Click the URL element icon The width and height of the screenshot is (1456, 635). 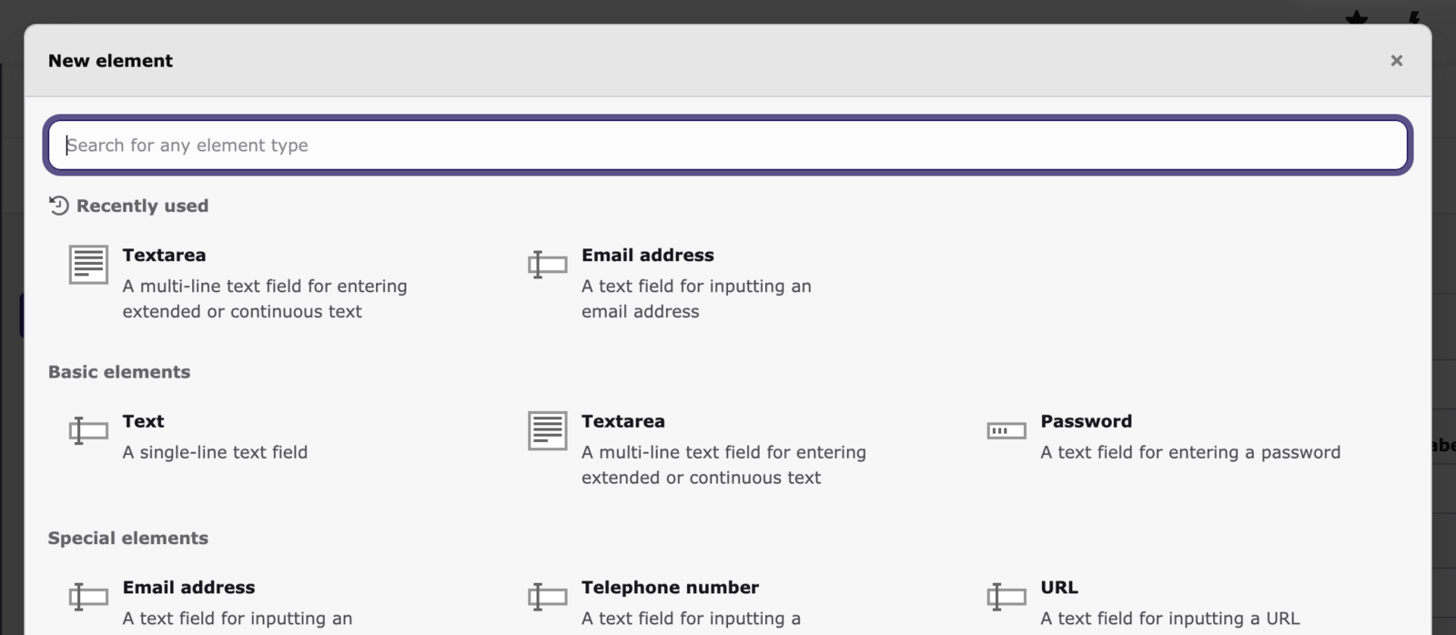click(x=1006, y=597)
